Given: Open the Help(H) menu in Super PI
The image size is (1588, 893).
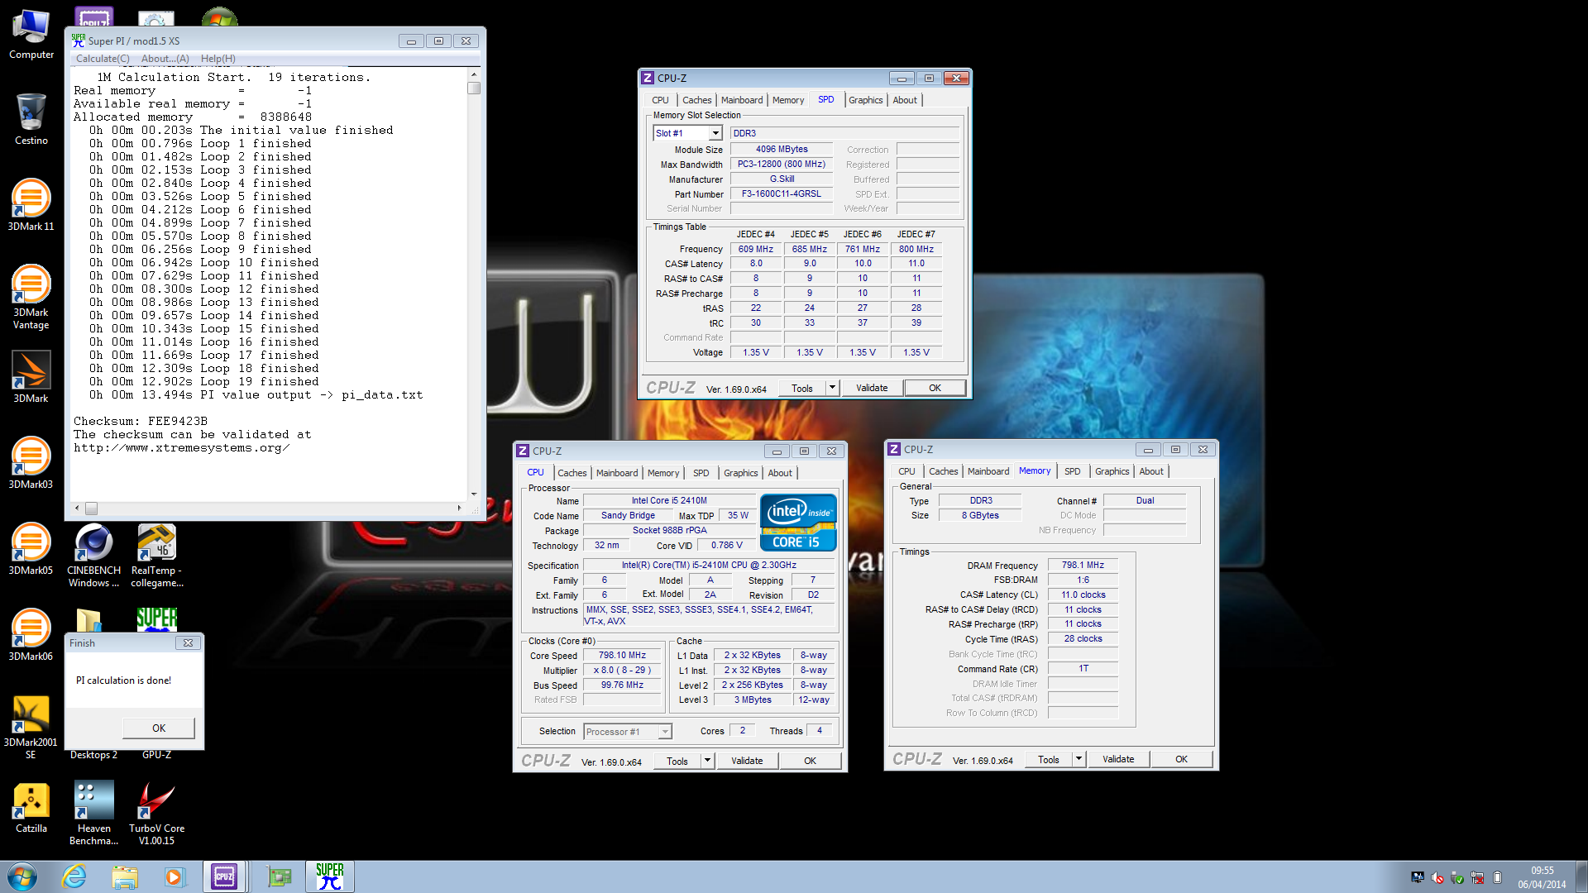Looking at the screenshot, I should (x=218, y=59).
